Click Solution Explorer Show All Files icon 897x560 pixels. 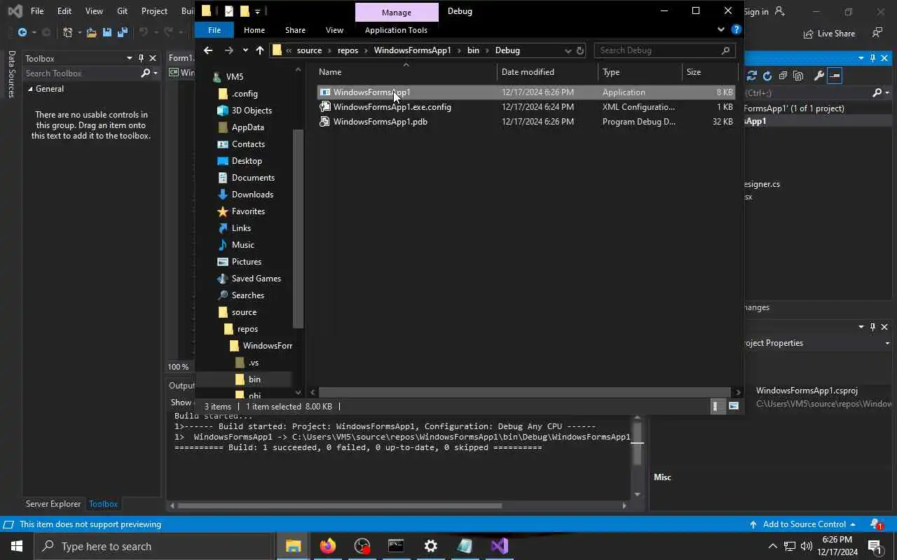coord(798,76)
